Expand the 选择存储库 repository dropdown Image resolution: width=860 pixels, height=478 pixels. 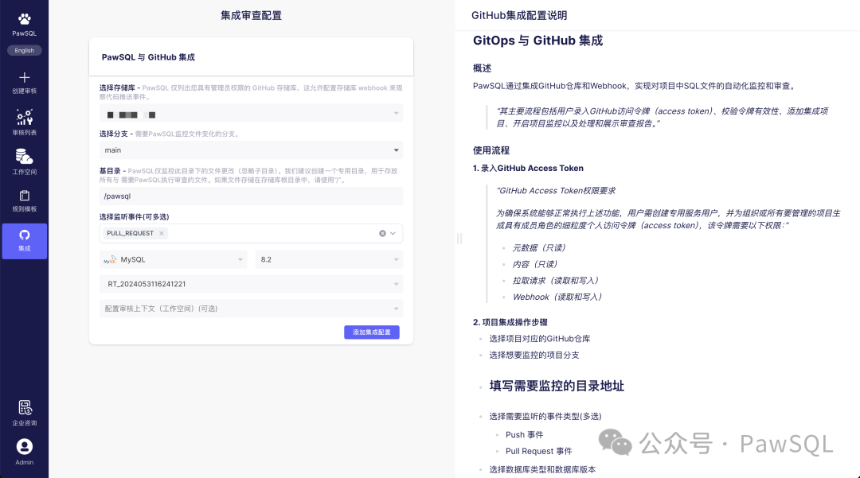click(251, 114)
